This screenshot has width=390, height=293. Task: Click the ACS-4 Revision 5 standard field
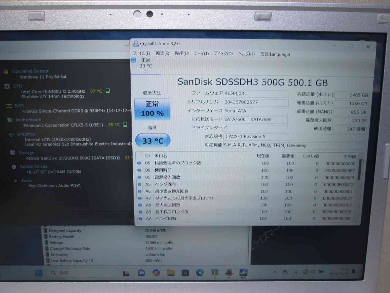[294, 137]
